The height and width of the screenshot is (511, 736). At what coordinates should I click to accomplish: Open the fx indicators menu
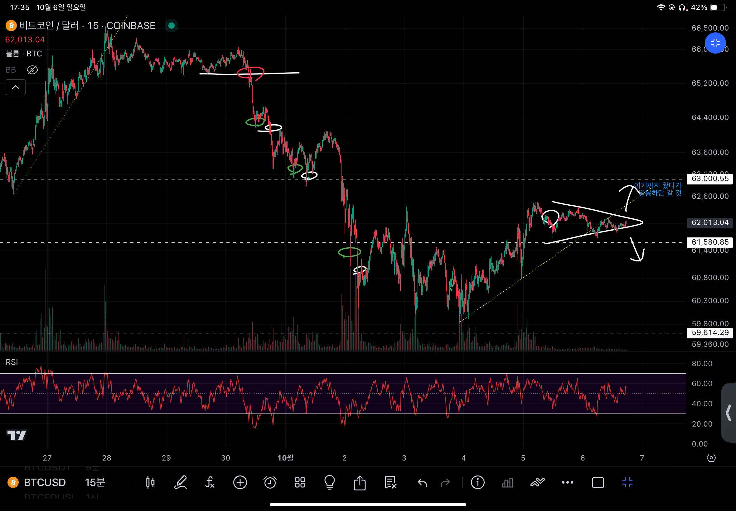point(210,482)
